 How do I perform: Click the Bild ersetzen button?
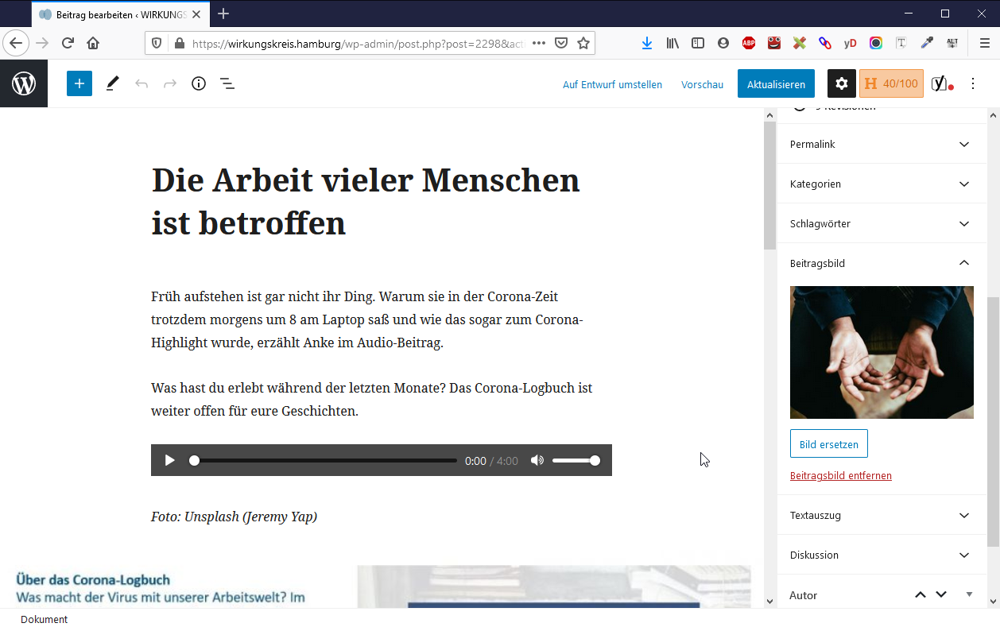[x=828, y=443]
